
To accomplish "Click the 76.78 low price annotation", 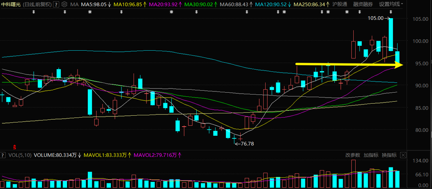I will pos(247,143).
